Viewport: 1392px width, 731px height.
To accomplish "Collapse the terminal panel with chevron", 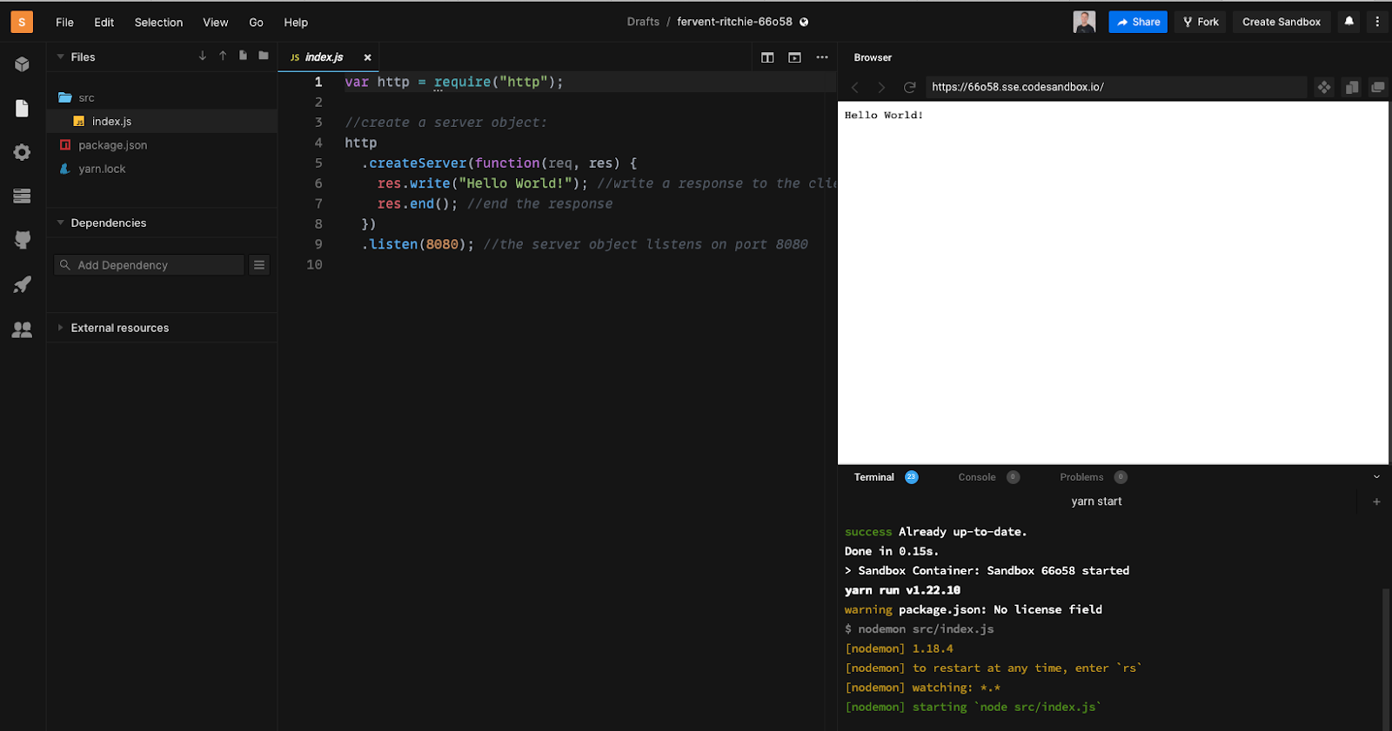I will click(x=1376, y=477).
